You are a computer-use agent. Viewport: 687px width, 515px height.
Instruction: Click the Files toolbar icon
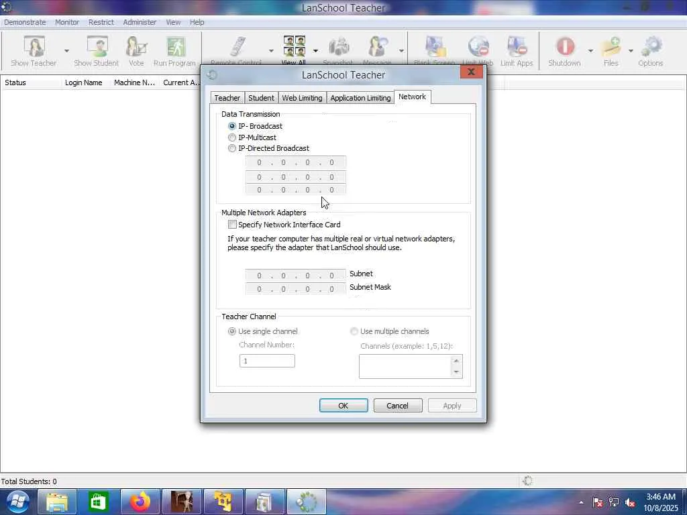pos(611,46)
